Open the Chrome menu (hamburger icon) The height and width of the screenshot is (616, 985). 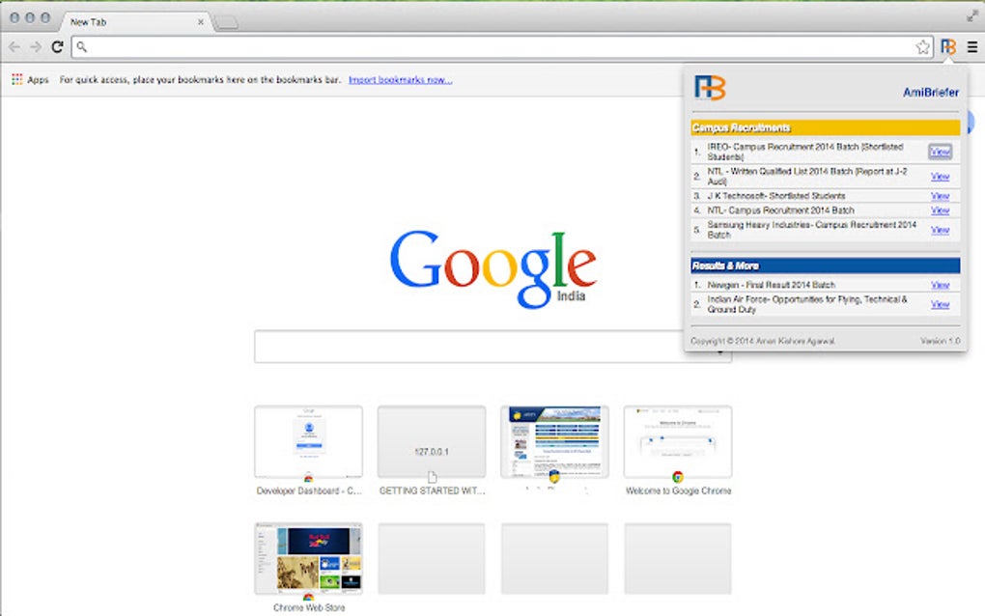pyautogui.click(x=971, y=45)
